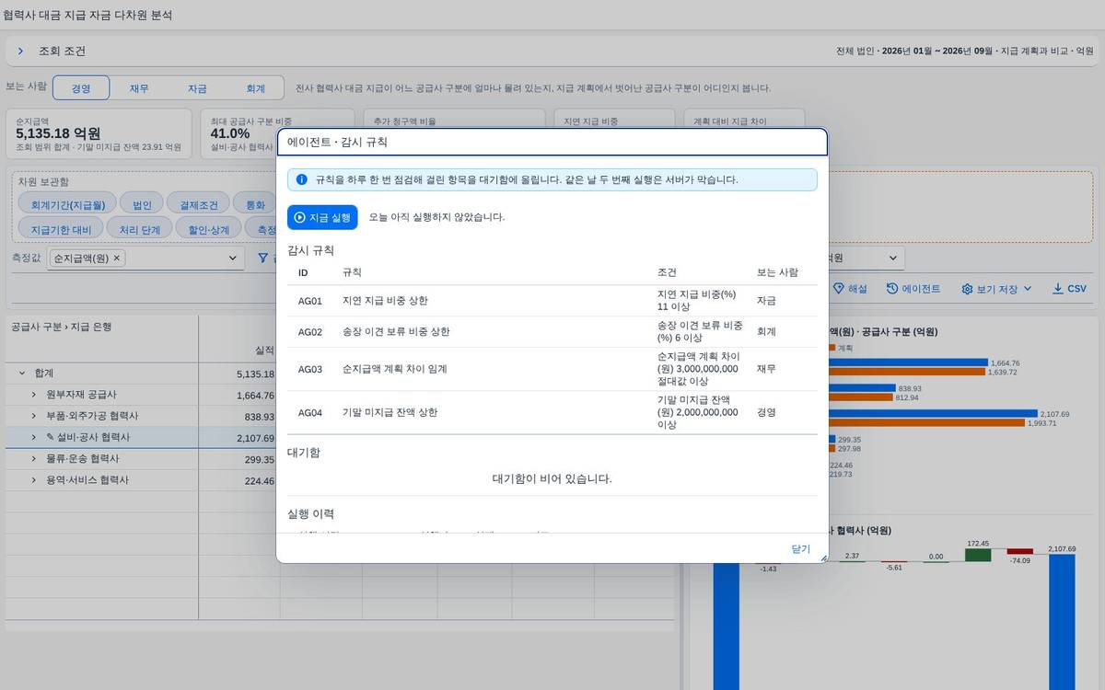Switch viewer to 회계
The image size is (1105, 690).
[255, 88]
